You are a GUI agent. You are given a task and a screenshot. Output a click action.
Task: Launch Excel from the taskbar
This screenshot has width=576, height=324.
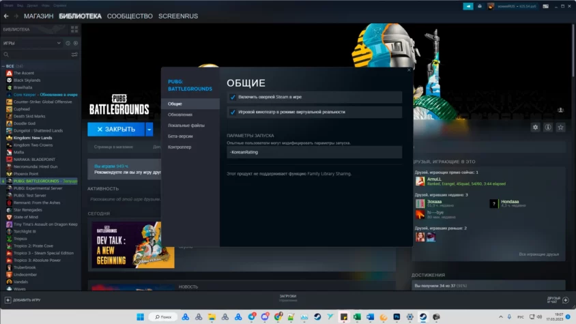[357, 317]
